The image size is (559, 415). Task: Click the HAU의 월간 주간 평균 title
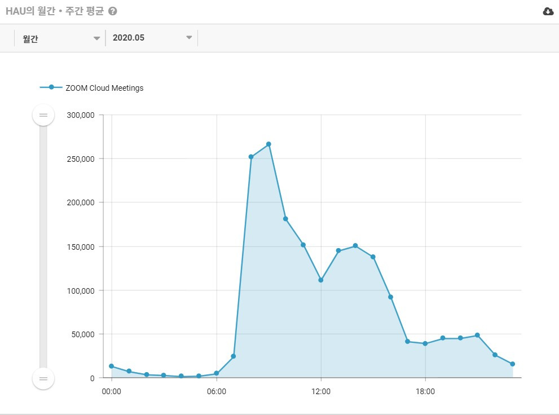(x=55, y=11)
